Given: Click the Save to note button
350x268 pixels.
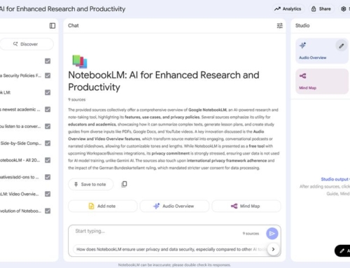Looking at the screenshot, I should point(90,184).
